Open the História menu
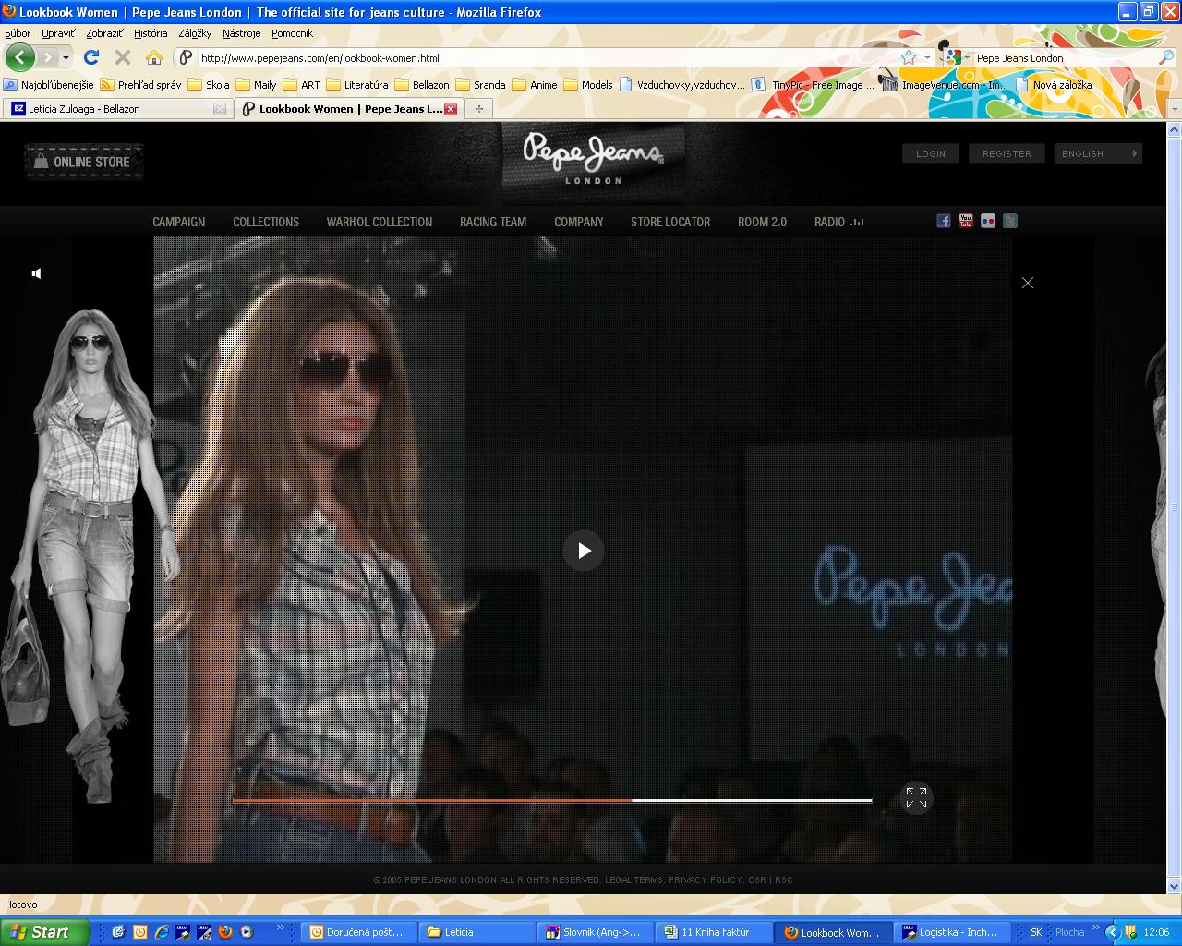 [x=151, y=33]
